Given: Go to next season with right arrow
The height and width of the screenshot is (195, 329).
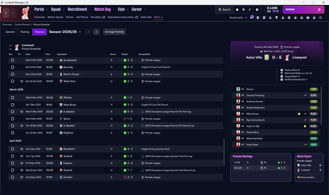Looking at the screenshot, I should point(96,32).
